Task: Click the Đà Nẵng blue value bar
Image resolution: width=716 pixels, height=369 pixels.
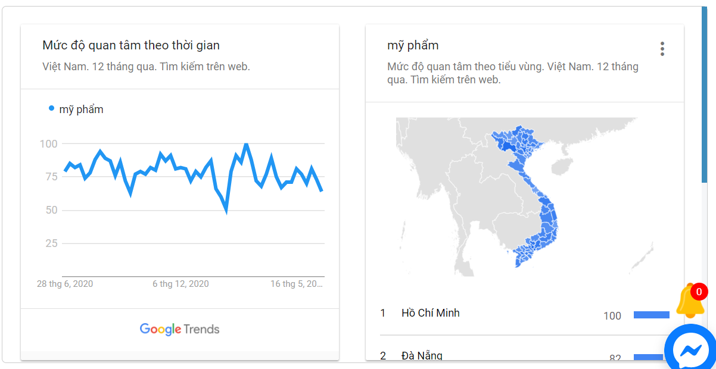Action: (648, 357)
